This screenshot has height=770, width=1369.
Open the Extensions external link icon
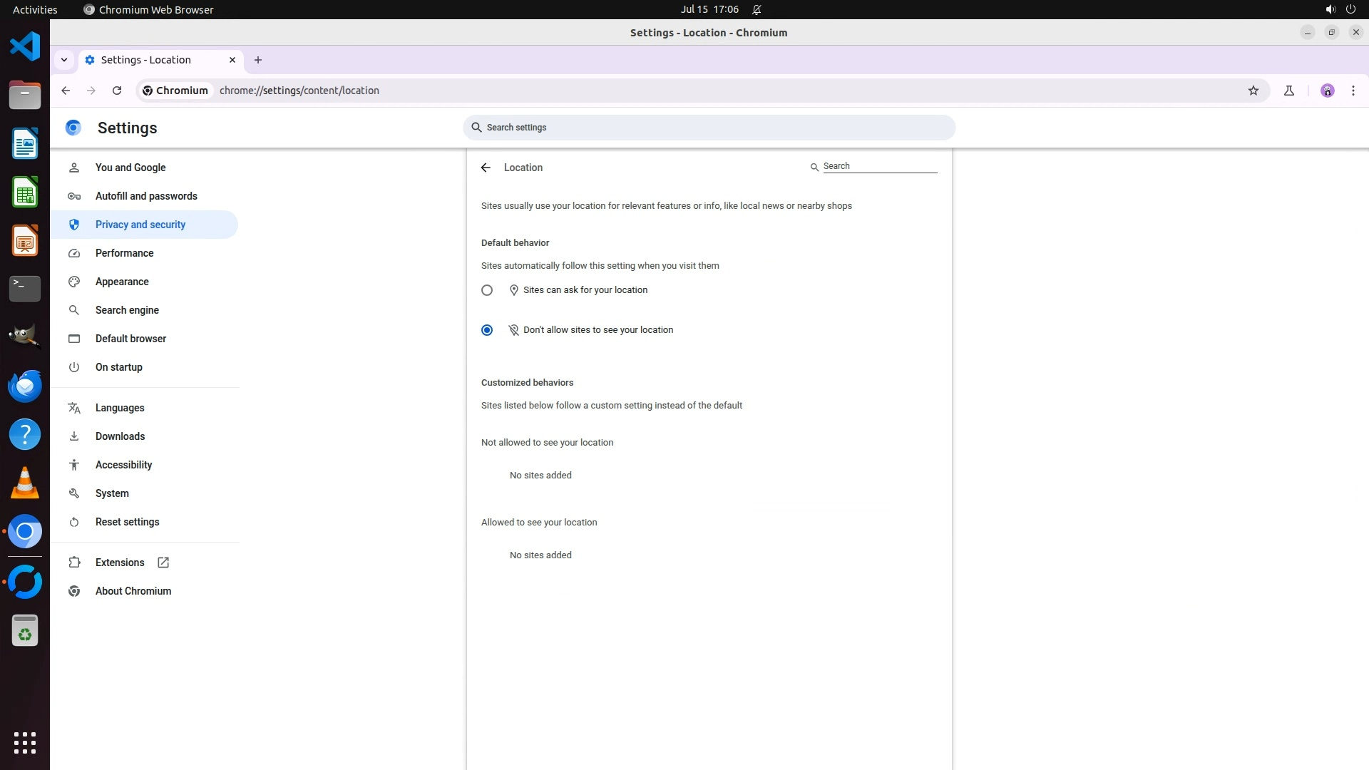pos(163,563)
